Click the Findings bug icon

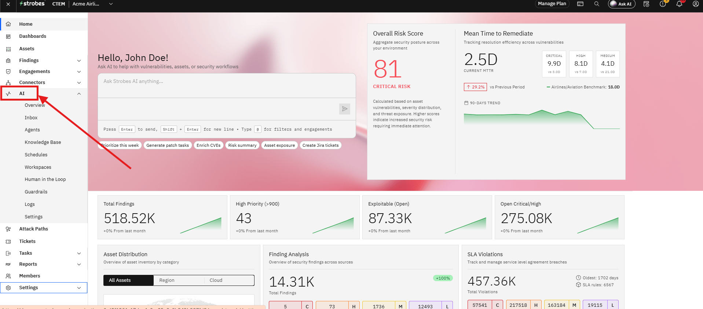[x=8, y=61]
